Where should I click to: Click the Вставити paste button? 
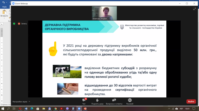pyautogui.click(x=4, y=13)
